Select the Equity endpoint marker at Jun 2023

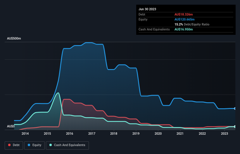pos(235,109)
